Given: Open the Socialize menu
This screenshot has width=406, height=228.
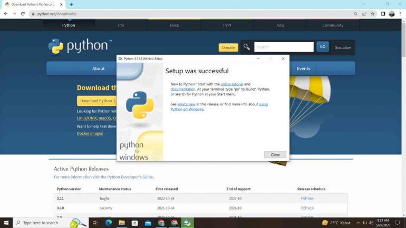Looking at the screenshot, I should coord(343,47).
